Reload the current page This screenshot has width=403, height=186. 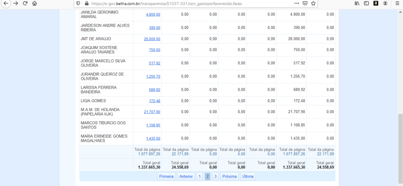pyautogui.click(x=25, y=3)
